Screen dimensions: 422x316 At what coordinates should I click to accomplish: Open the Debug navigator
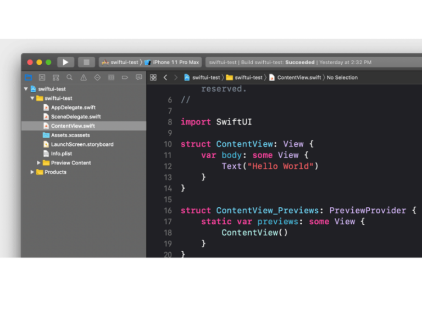pos(111,77)
